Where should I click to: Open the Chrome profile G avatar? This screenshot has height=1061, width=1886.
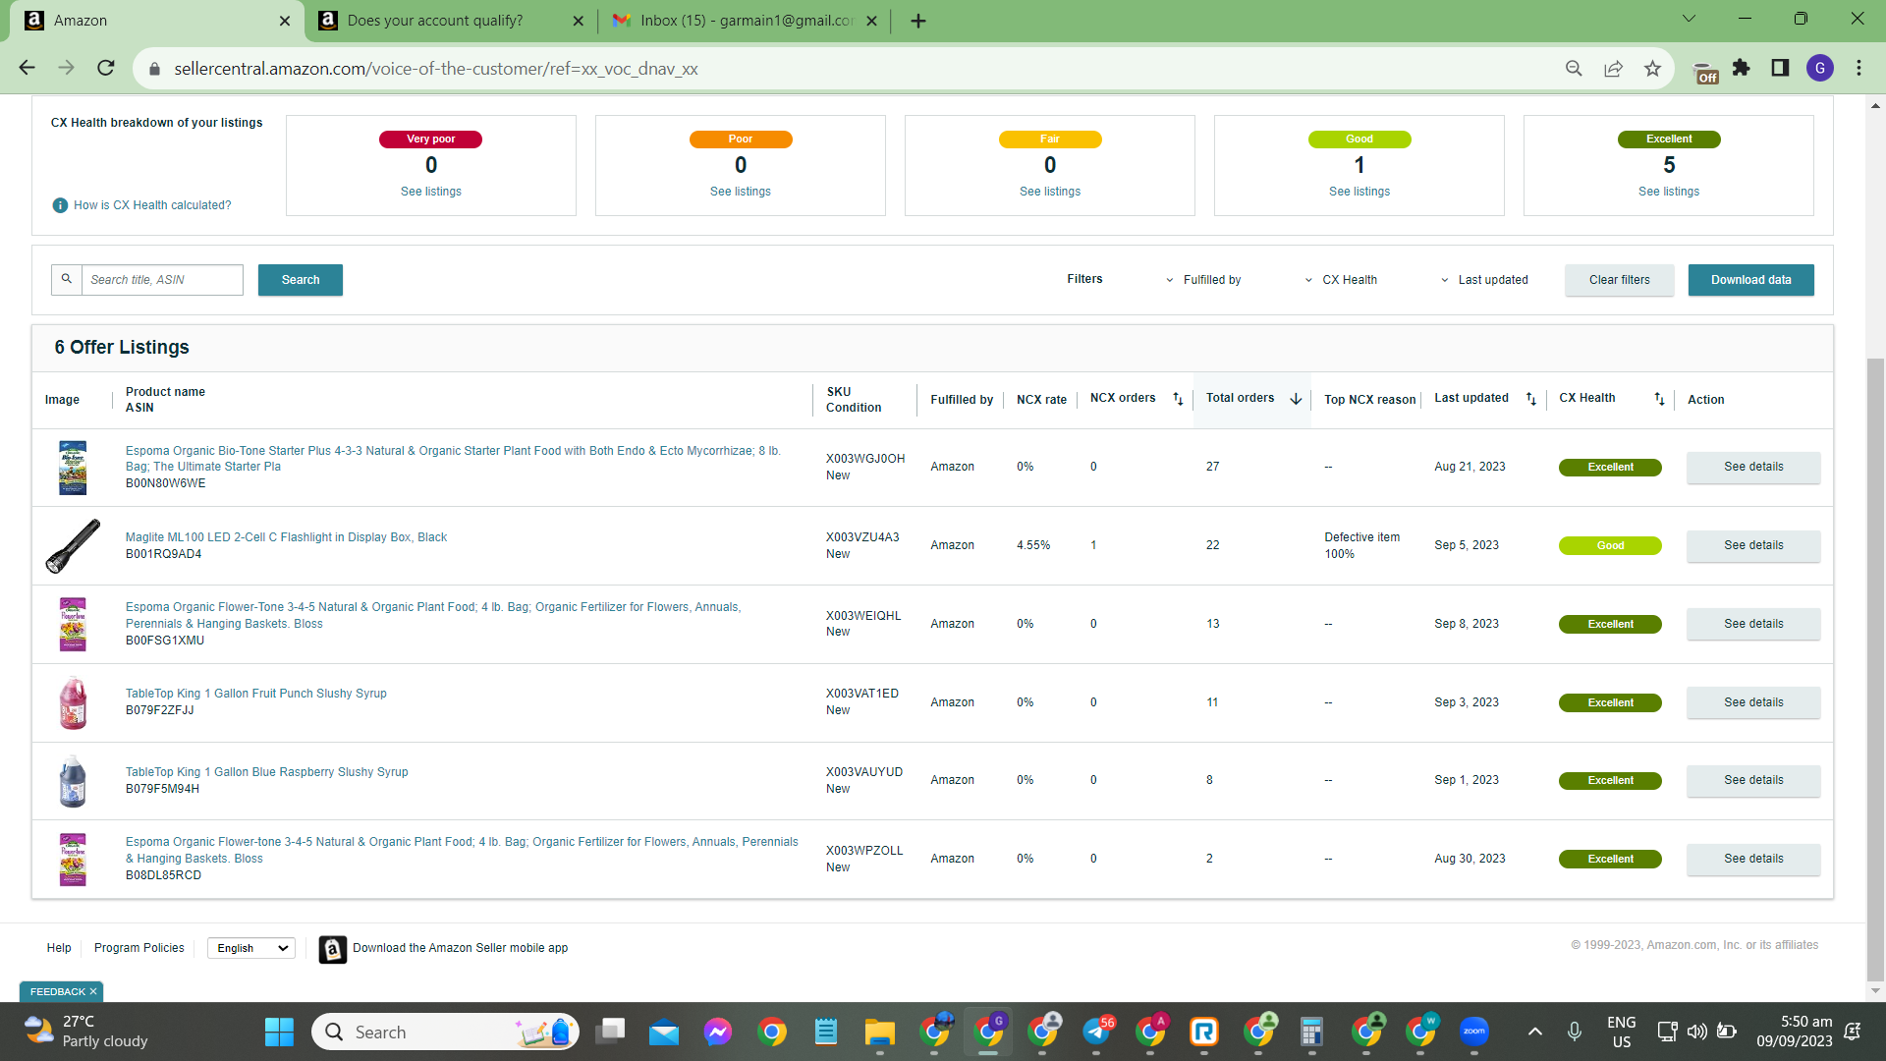click(x=1820, y=68)
